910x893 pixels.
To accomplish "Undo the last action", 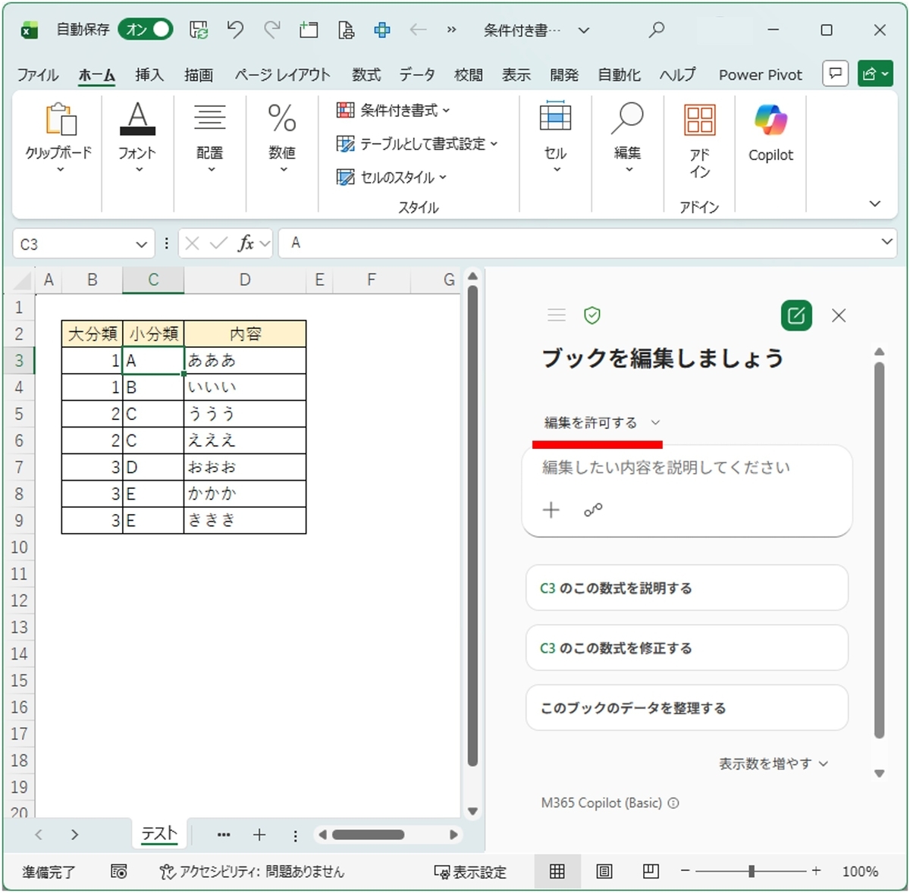I will (x=235, y=30).
